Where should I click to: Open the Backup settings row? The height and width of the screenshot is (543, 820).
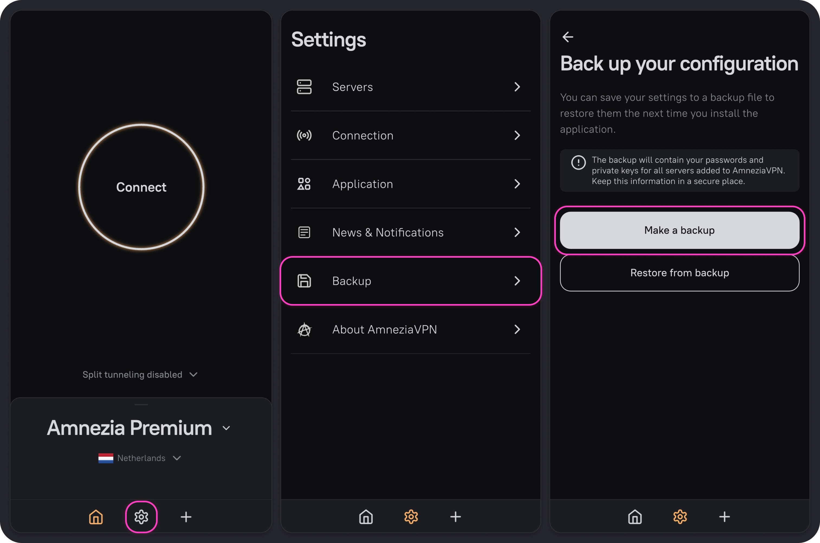410,281
